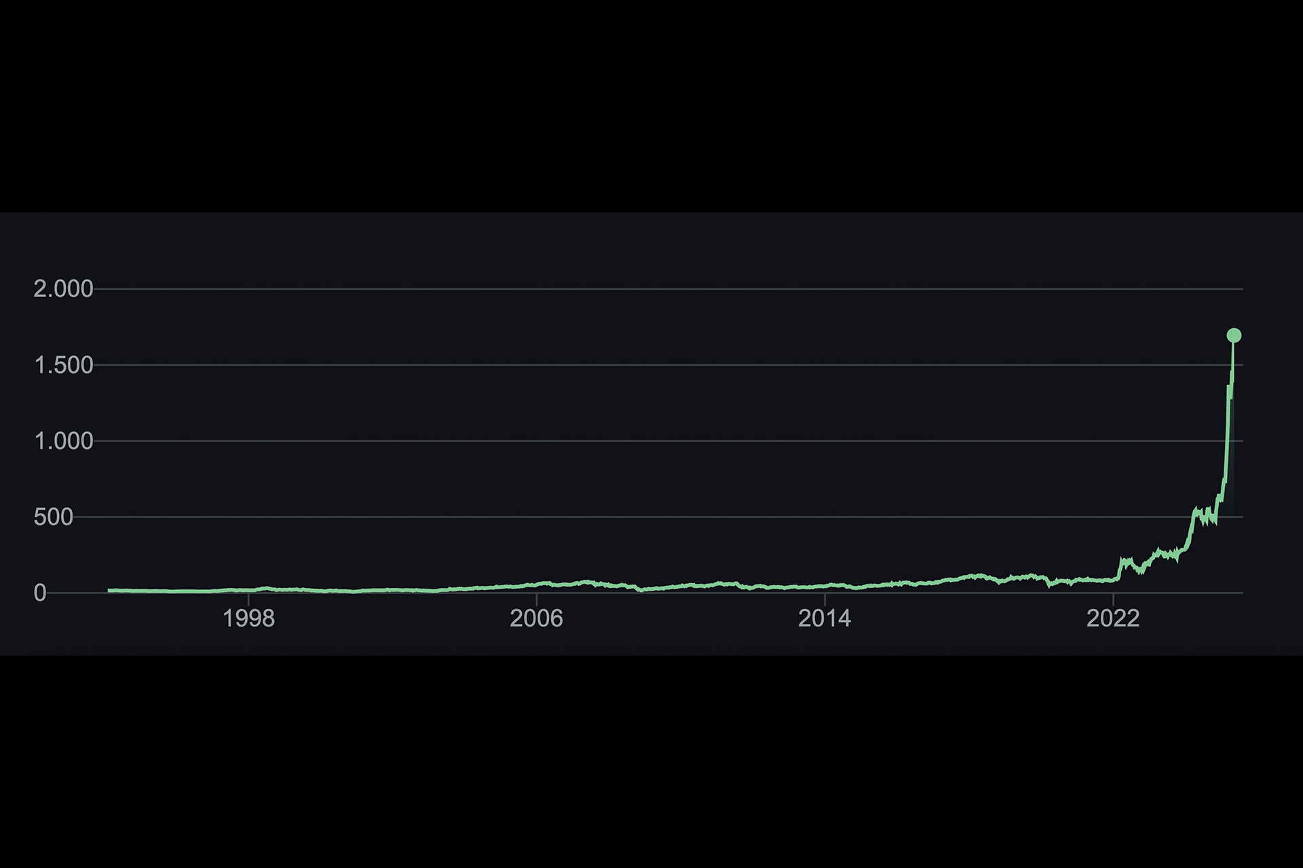
Task: Click the 0 y-axis label
Action: (x=40, y=593)
